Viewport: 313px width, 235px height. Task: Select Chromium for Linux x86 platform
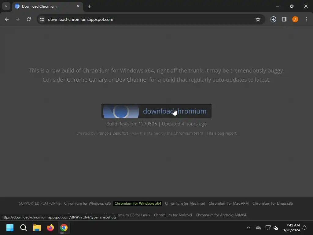point(272,203)
